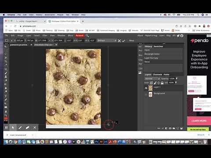Click the LEARN MORE ad button

click(199, 121)
